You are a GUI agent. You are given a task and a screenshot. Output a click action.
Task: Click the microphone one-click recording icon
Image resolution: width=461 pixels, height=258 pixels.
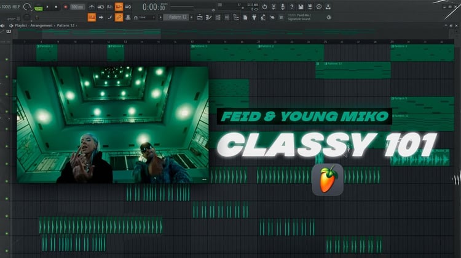[283, 7]
